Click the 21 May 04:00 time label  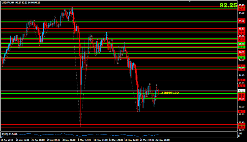[147, 140]
